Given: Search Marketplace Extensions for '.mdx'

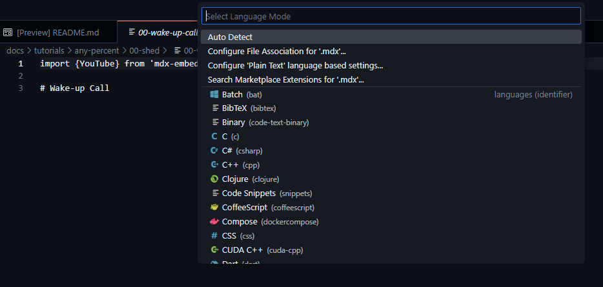Looking at the screenshot, I should pyautogui.click(x=391, y=79).
